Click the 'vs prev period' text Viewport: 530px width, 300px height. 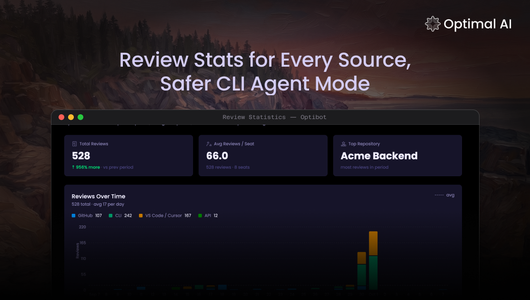pyautogui.click(x=118, y=167)
